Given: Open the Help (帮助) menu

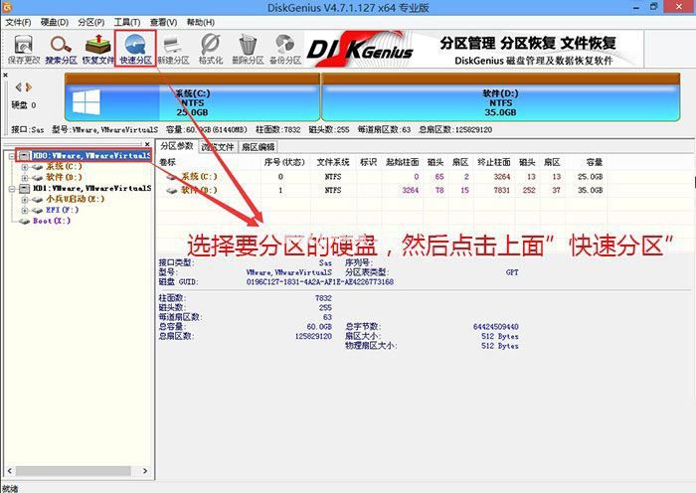Looking at the screenshot, I should coord(200,22).
